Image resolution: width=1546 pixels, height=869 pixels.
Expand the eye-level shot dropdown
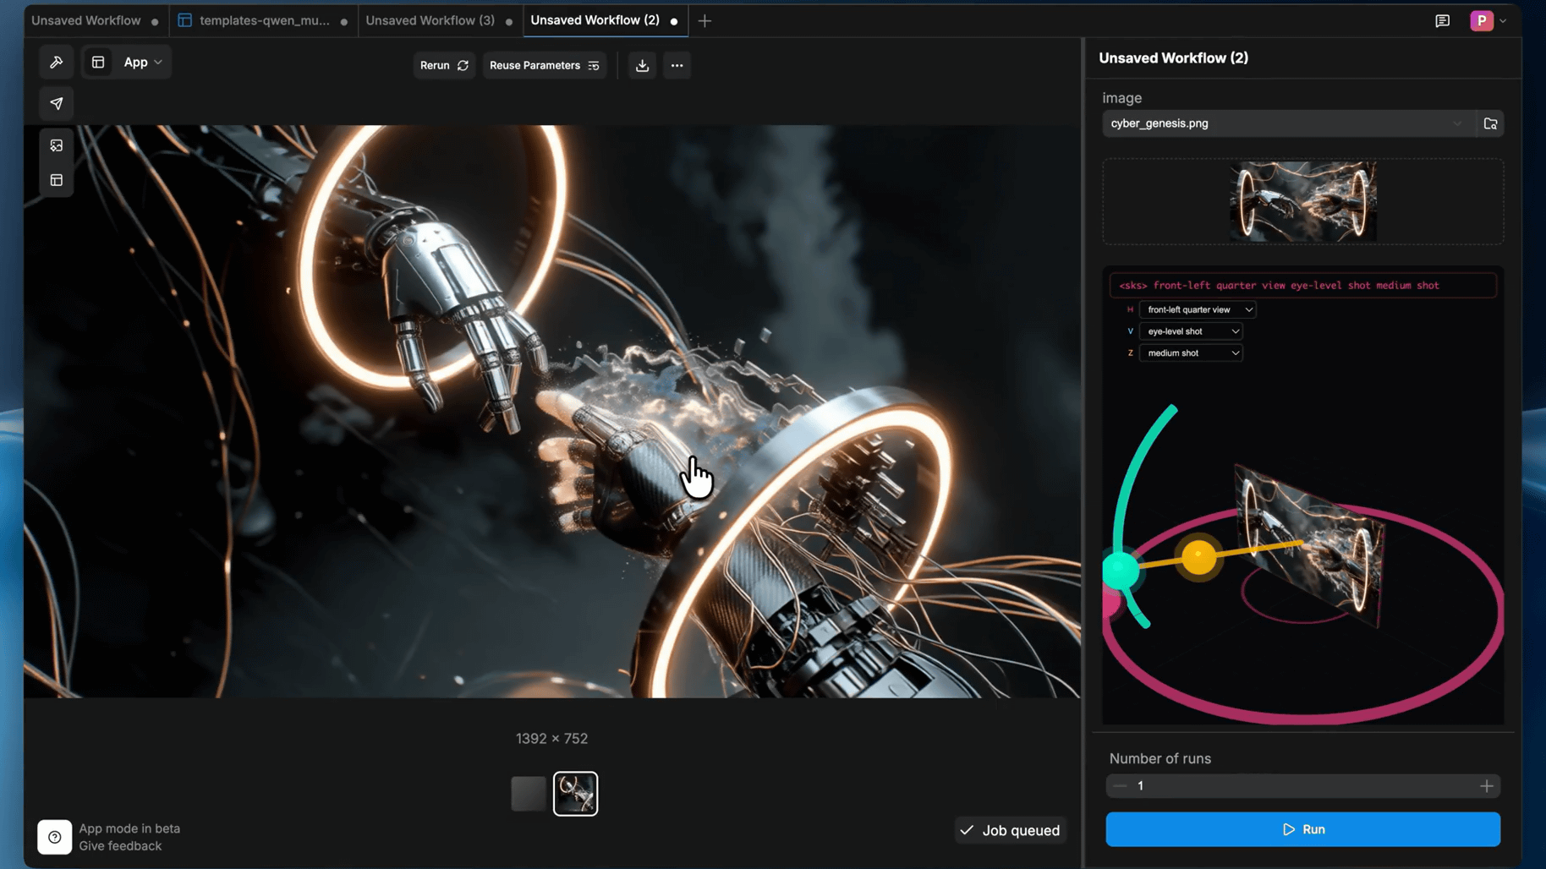[1191, 331]
